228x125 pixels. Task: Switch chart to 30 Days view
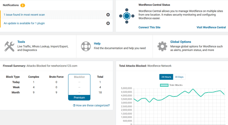tap(179, 77)
